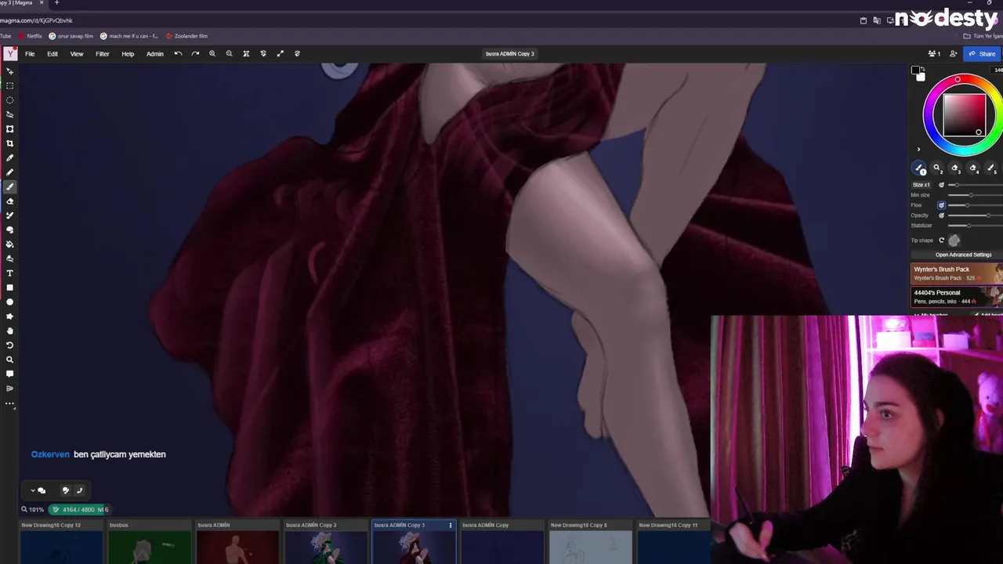Screen dimensions: 1003x564
Task: Toggle pen pressure for Opacity
Action: [942, 215]
